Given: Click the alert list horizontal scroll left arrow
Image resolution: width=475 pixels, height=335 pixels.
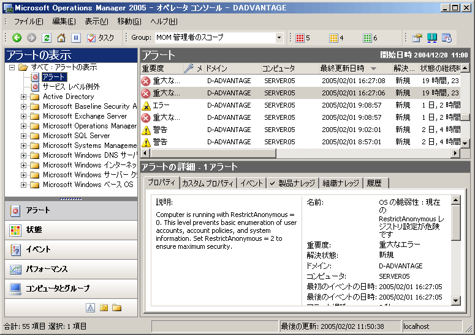Looking at the screenshot, I should (145, 153).
